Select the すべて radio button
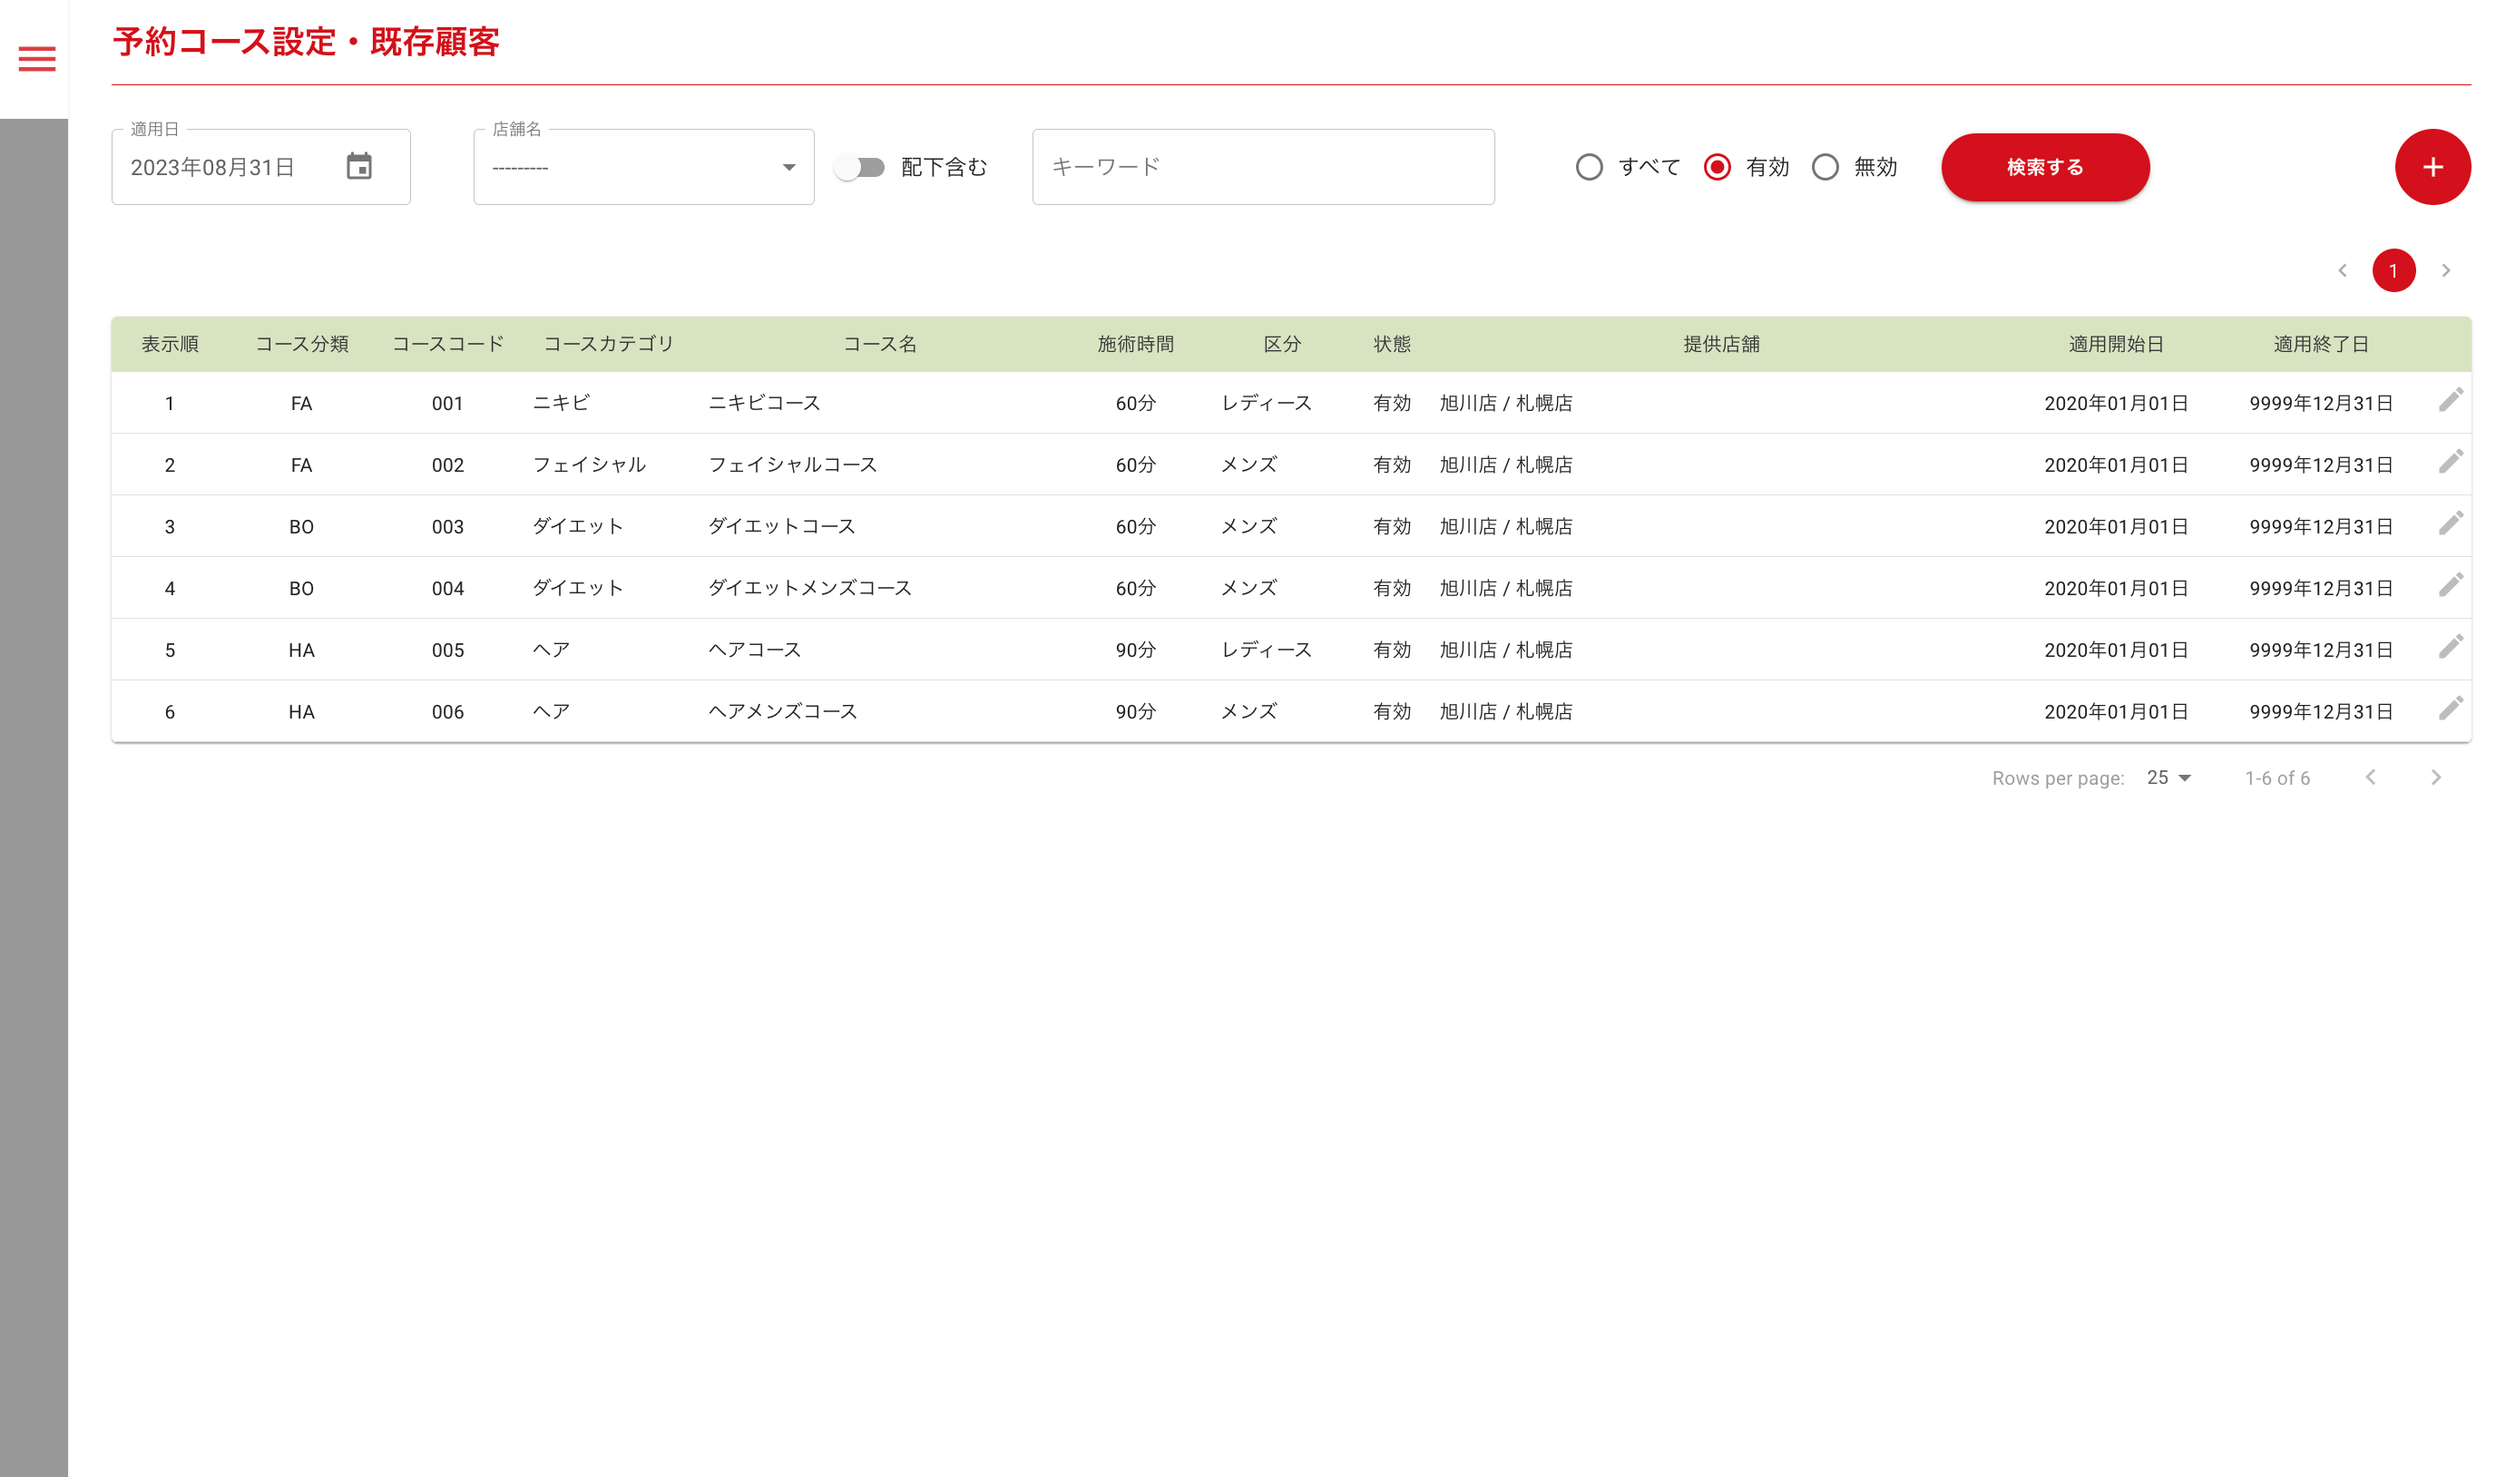The height and width of the screenshot is (1477, 2506). click(1589, 167)
